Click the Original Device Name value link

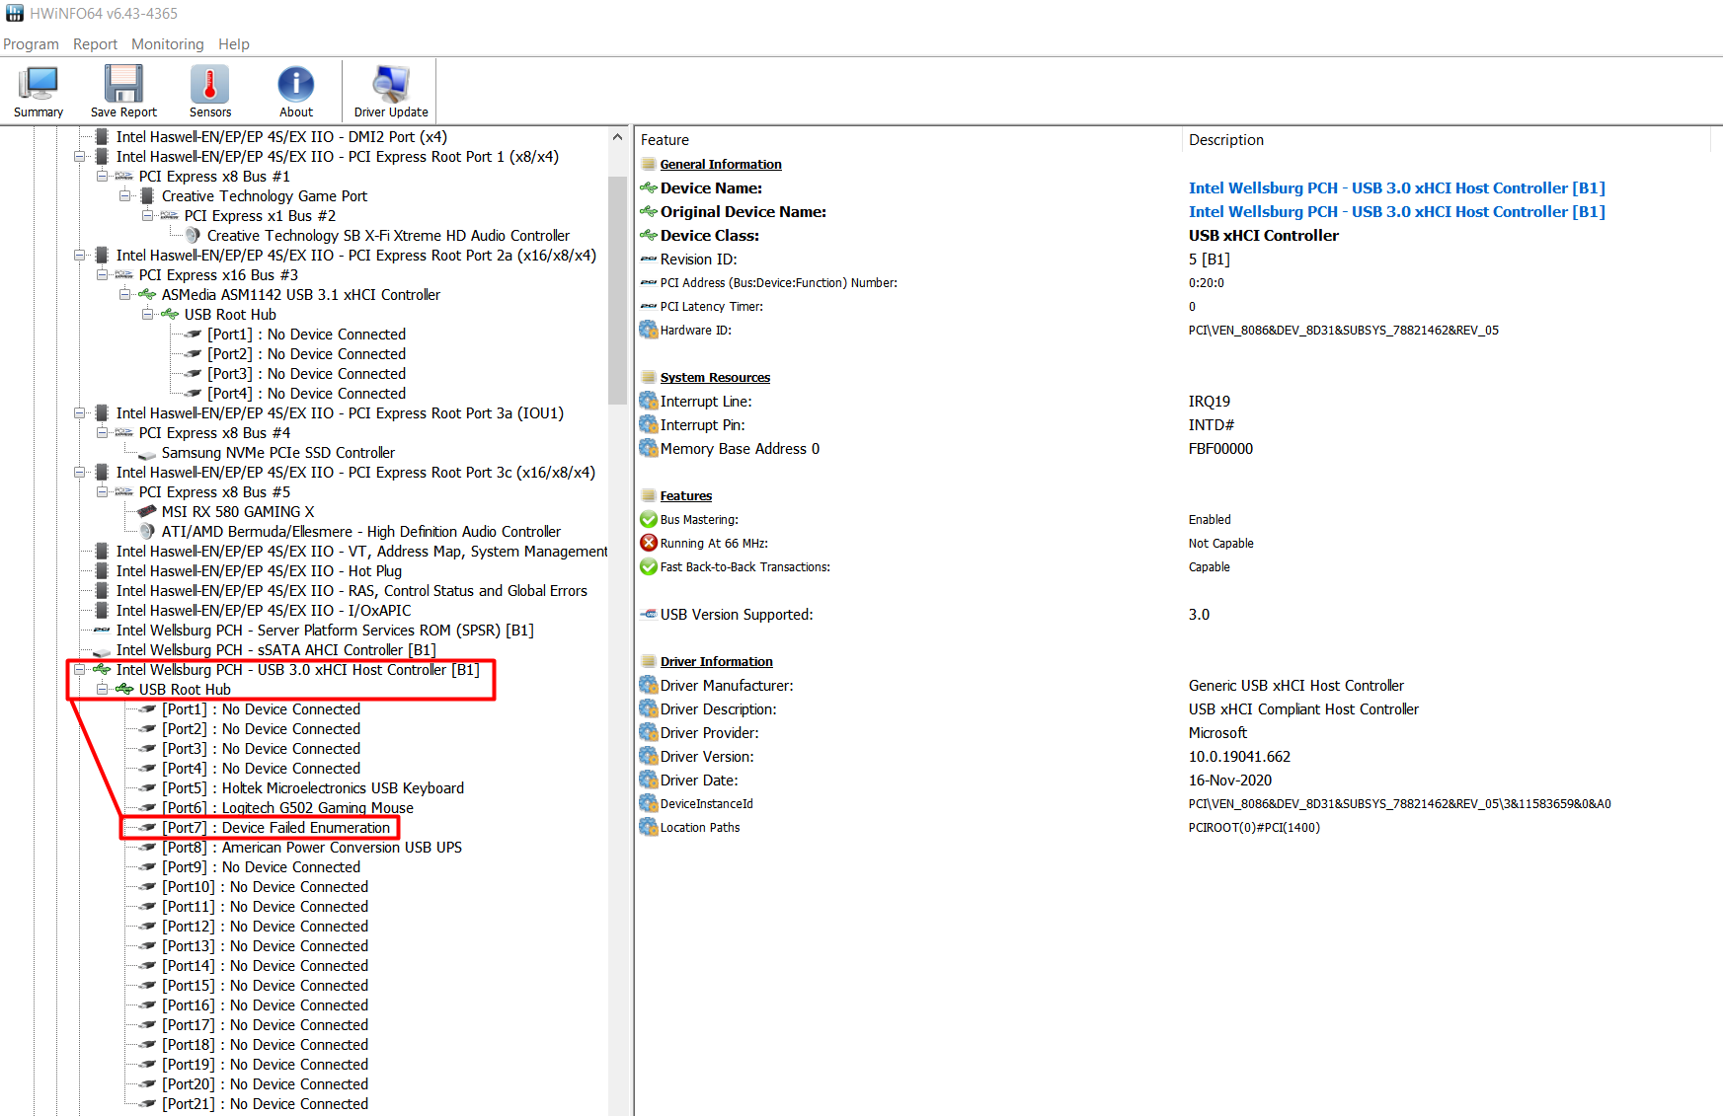(1396, 211)
